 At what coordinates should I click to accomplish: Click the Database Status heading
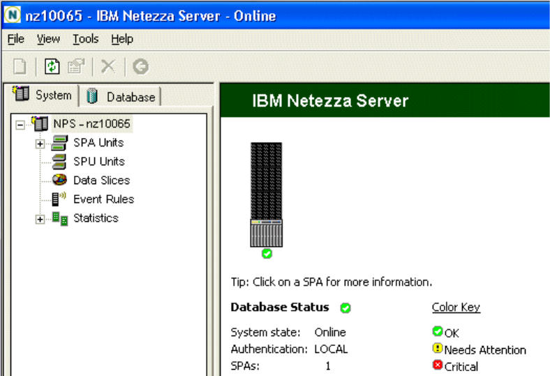[280, 308]
